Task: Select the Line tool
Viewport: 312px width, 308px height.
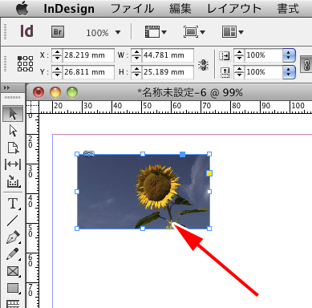Action: tap(13, 221)
